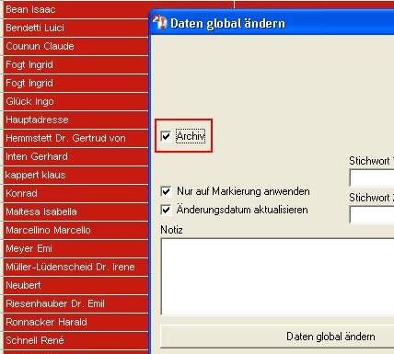Image resolution: width=394 pixels, height=354 pixels.
Task: Focus the Notiz text area
Action: click(x=278, y=277)
